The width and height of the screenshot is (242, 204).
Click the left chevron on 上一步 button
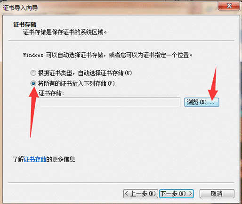click(x=127, y=194)
